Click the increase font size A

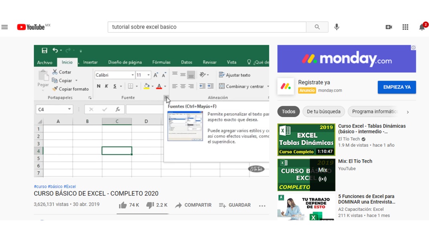tap(156, 75)
